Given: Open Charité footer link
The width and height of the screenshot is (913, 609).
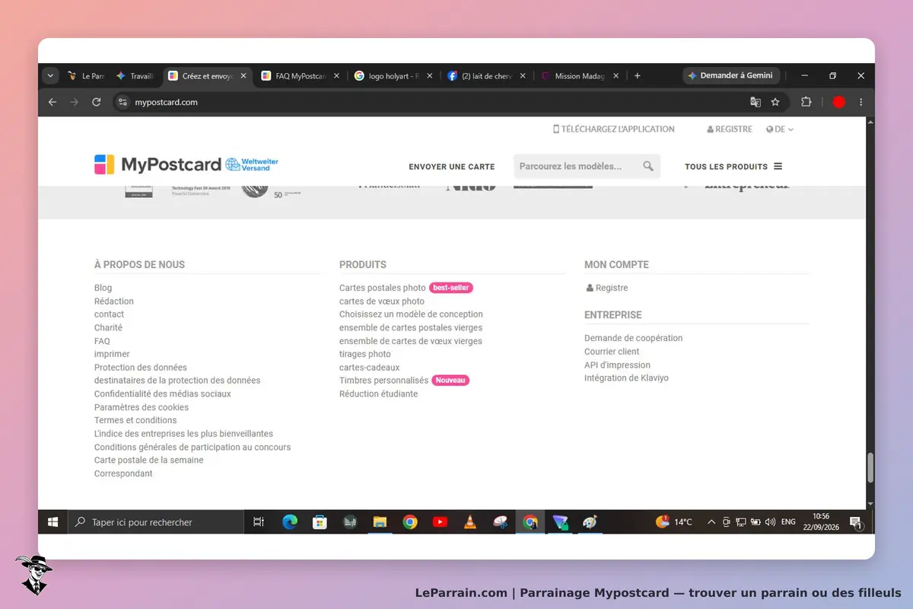Looking at the screenshot, I should pyautogui.click(x=108, y=328).
